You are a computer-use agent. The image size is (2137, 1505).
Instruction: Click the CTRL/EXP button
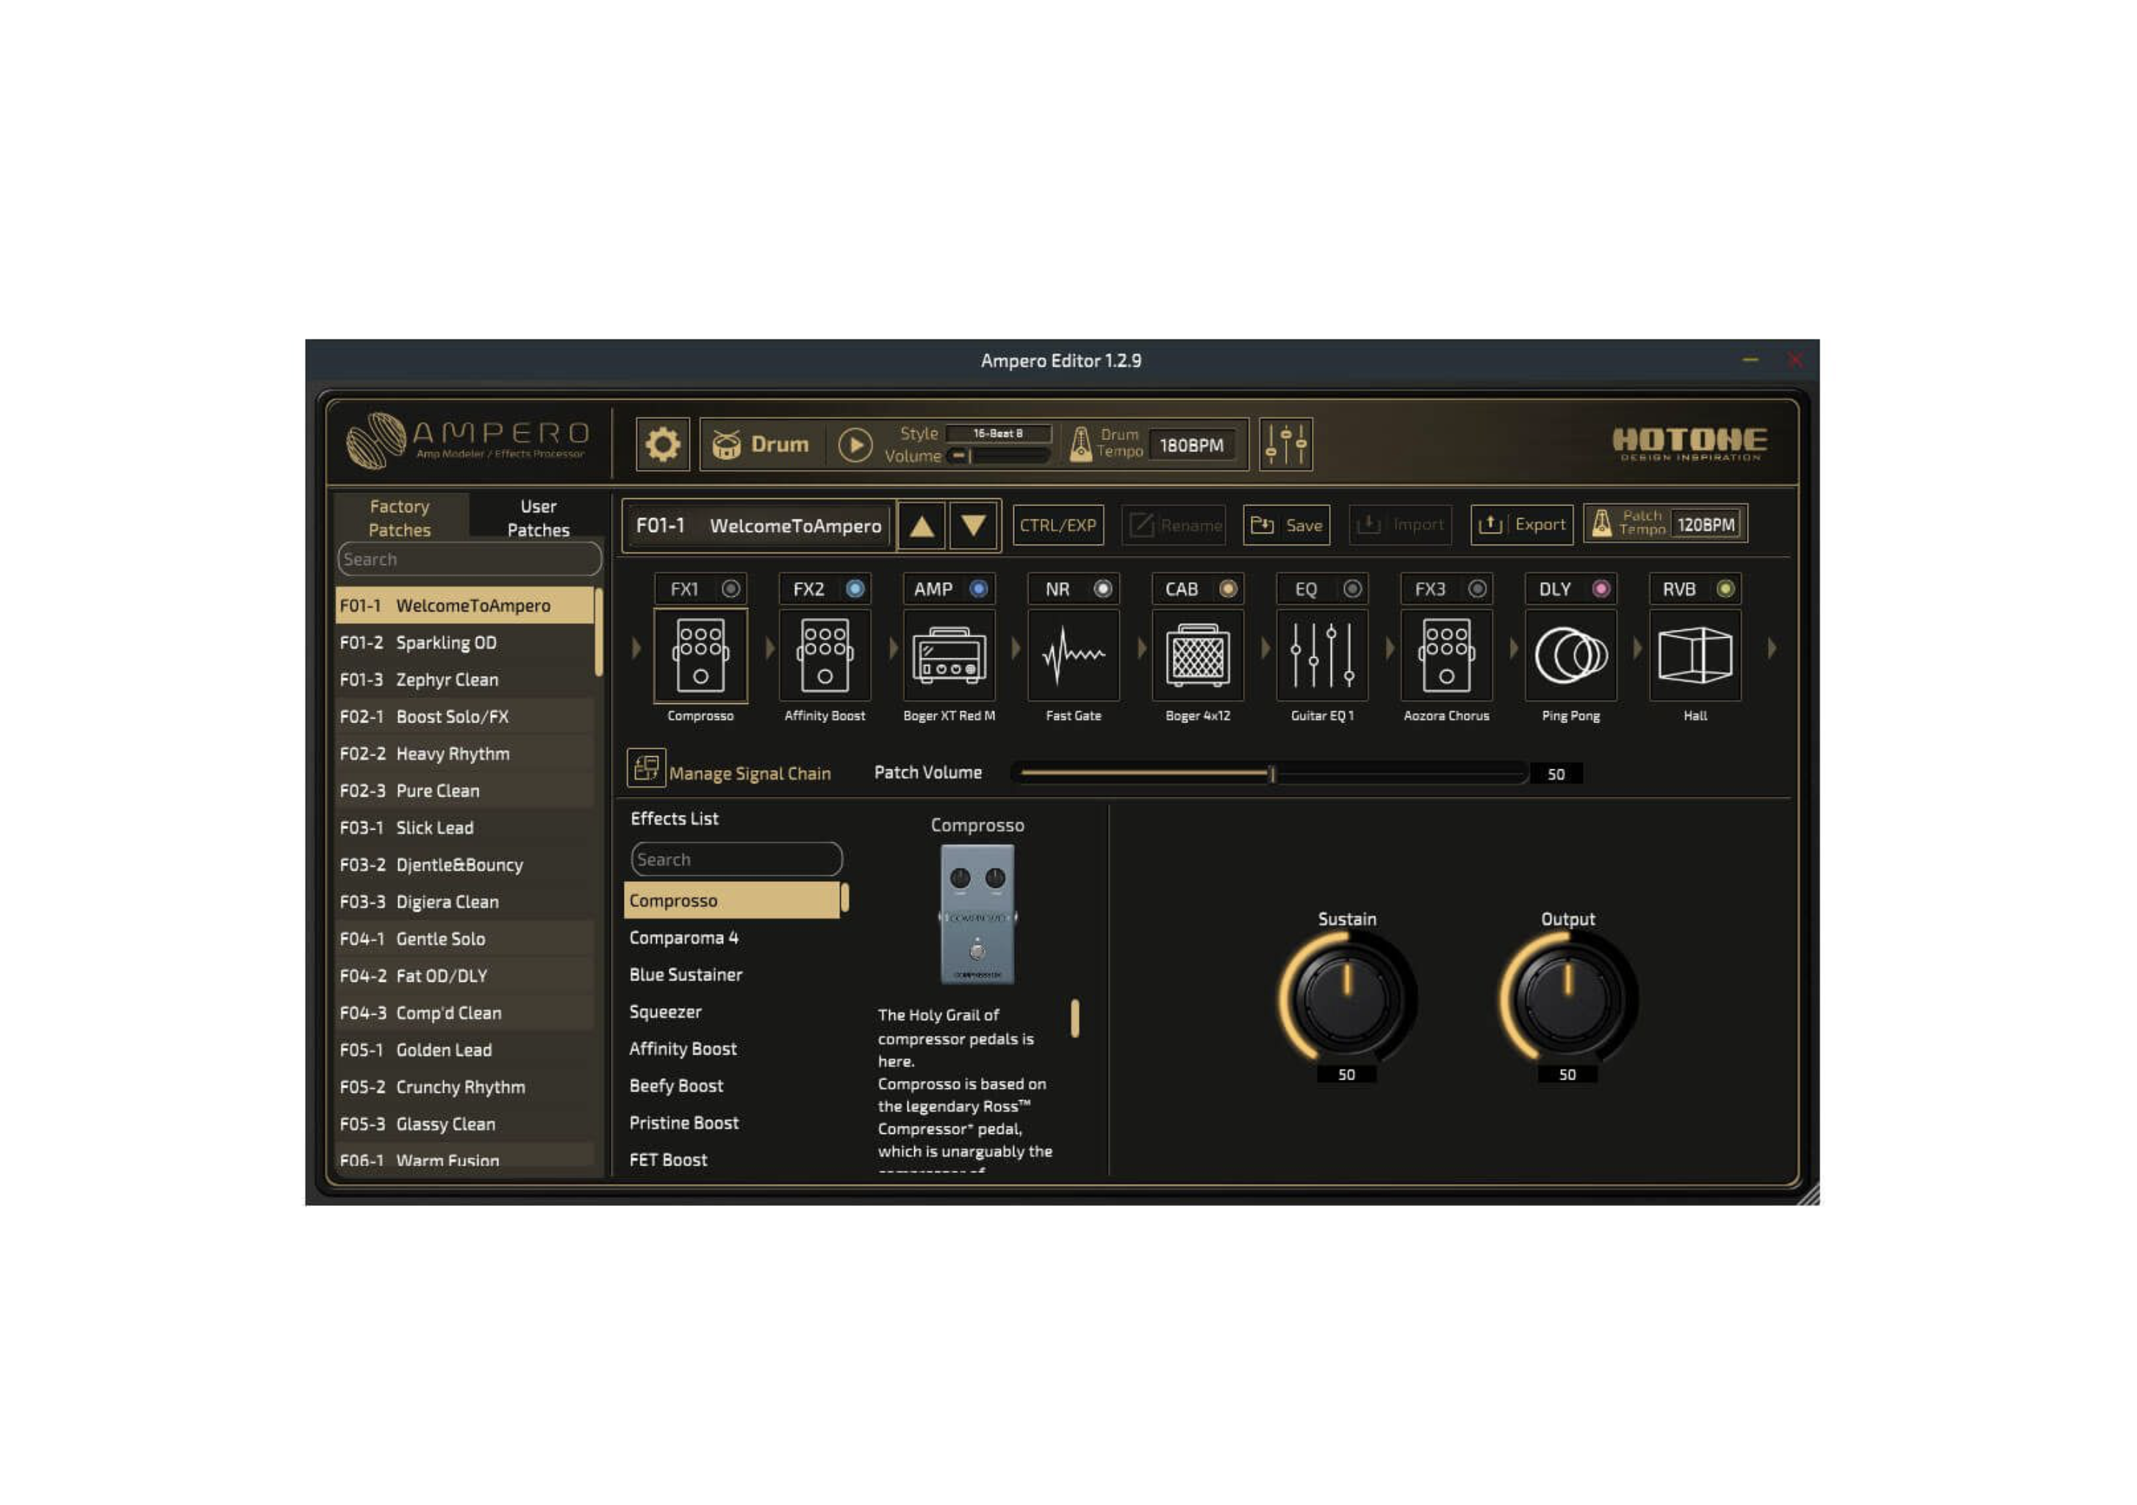click(x=1058, y=526)
